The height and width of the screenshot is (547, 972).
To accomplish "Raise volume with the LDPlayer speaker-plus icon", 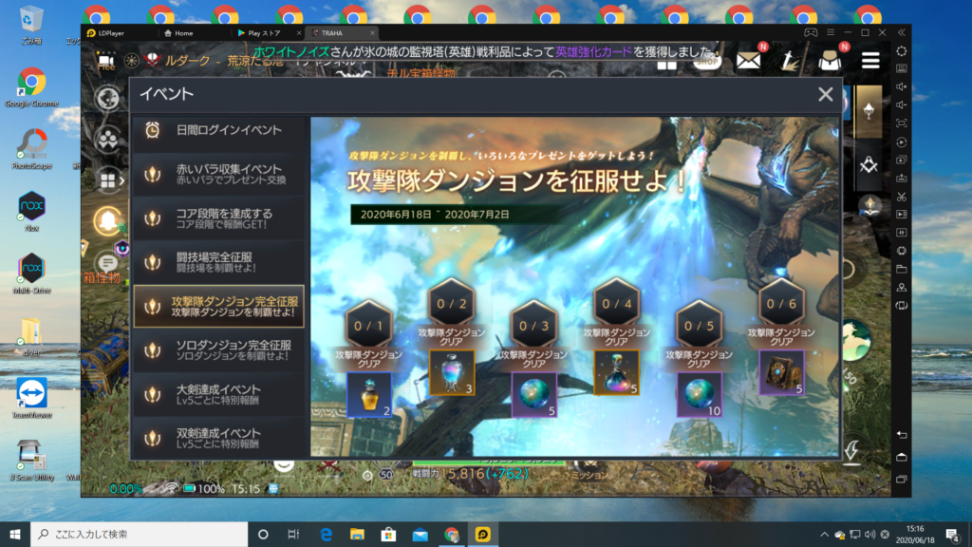I will pos(902,86).
